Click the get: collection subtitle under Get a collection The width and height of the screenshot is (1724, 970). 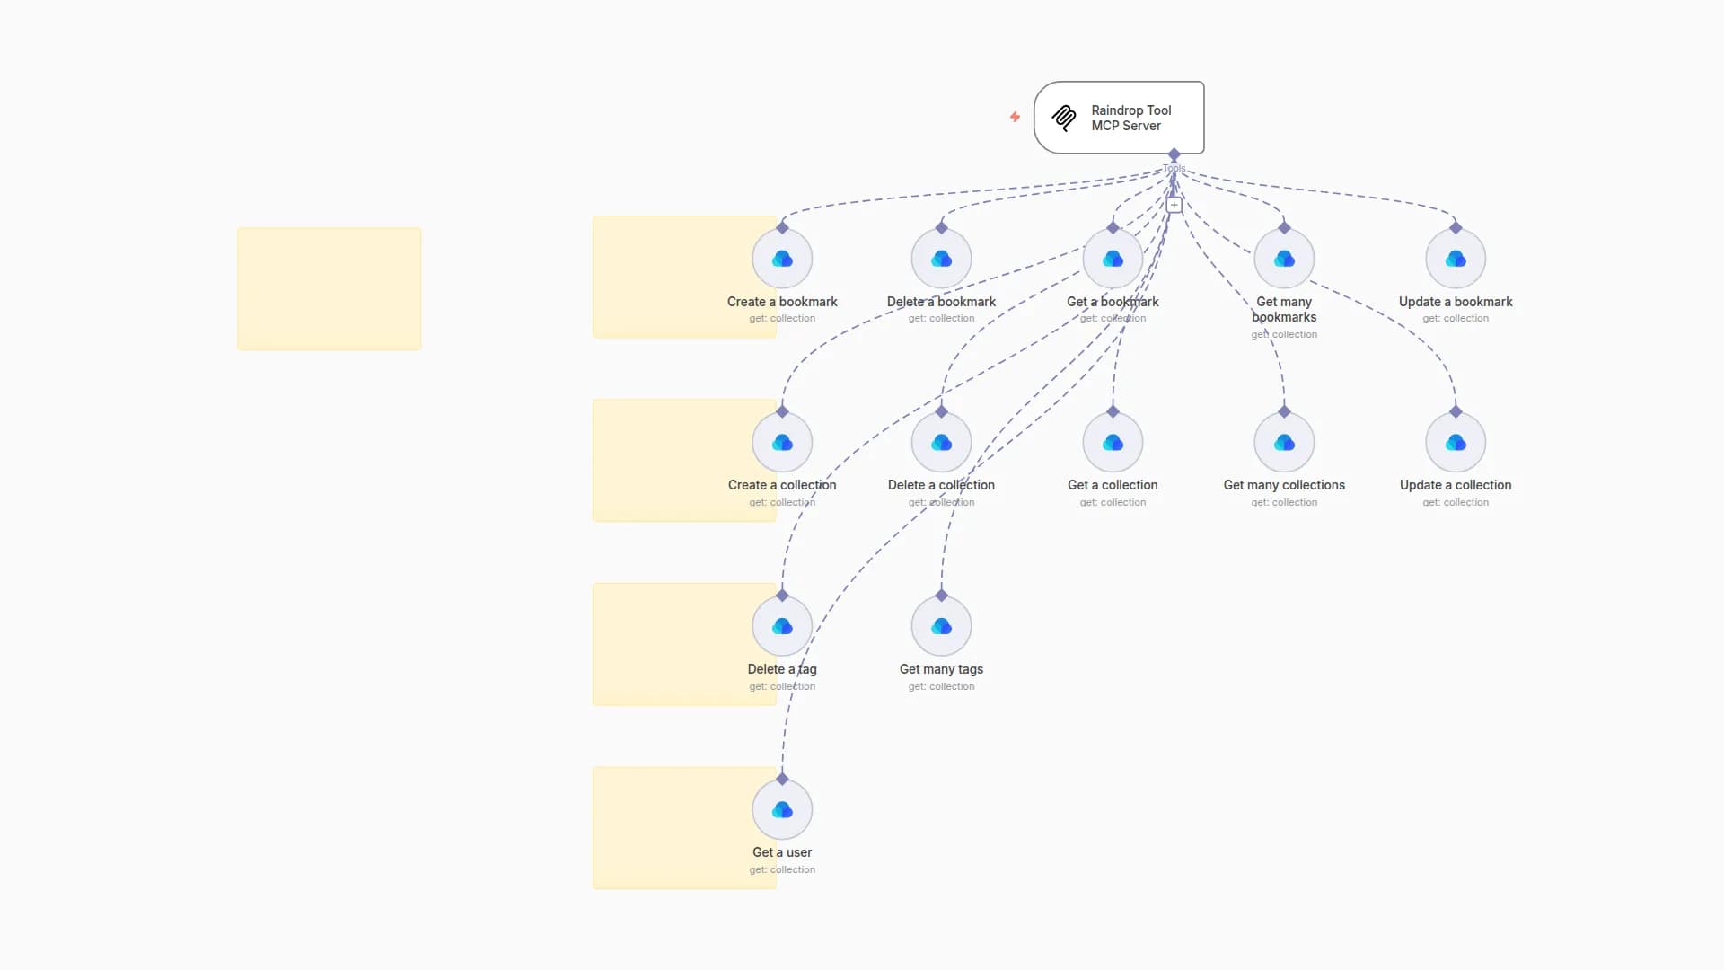1112,502
